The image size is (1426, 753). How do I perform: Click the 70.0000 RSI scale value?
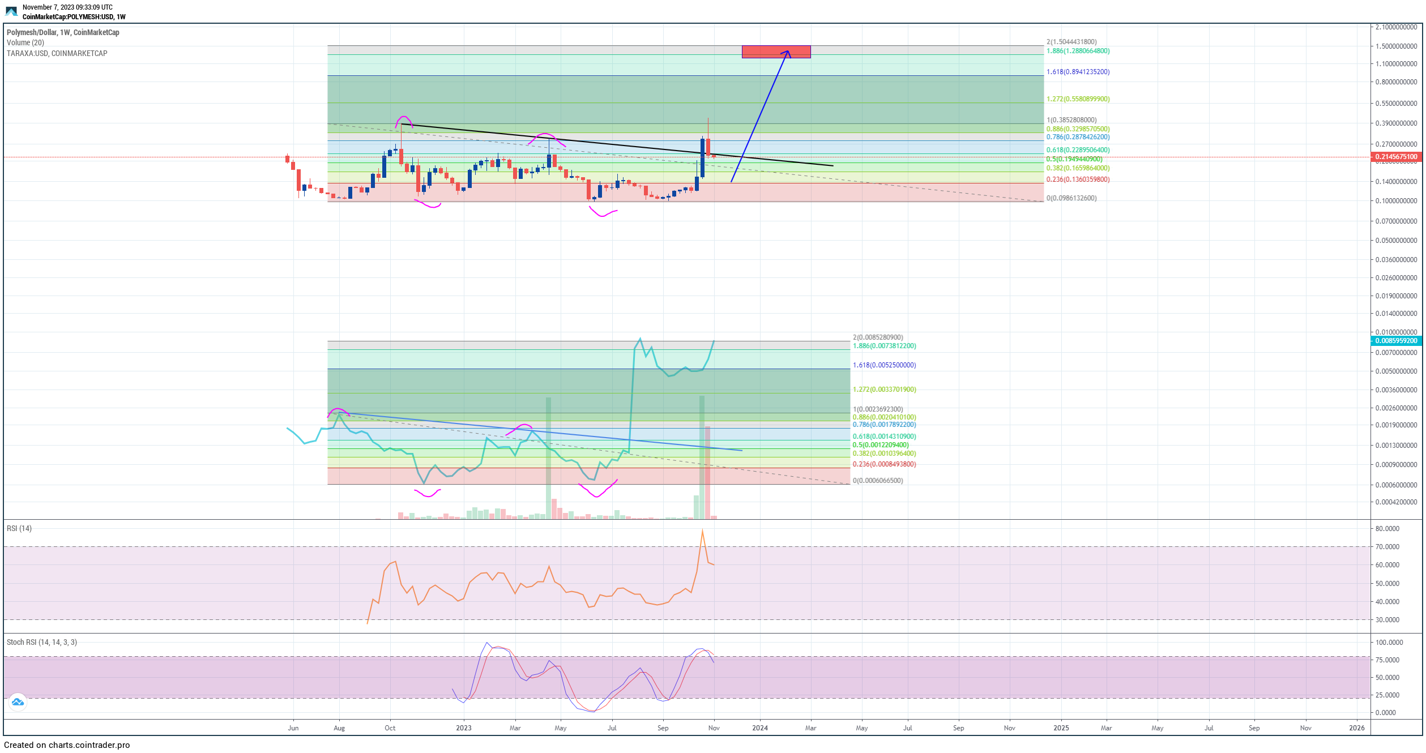coord(1387,547)
